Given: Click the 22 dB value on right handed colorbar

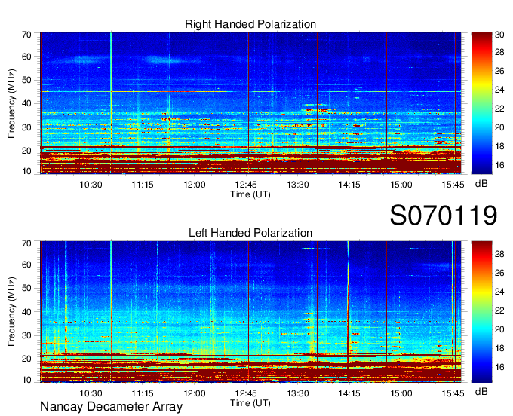Looking at the screenshot, I should click(499, 109).
